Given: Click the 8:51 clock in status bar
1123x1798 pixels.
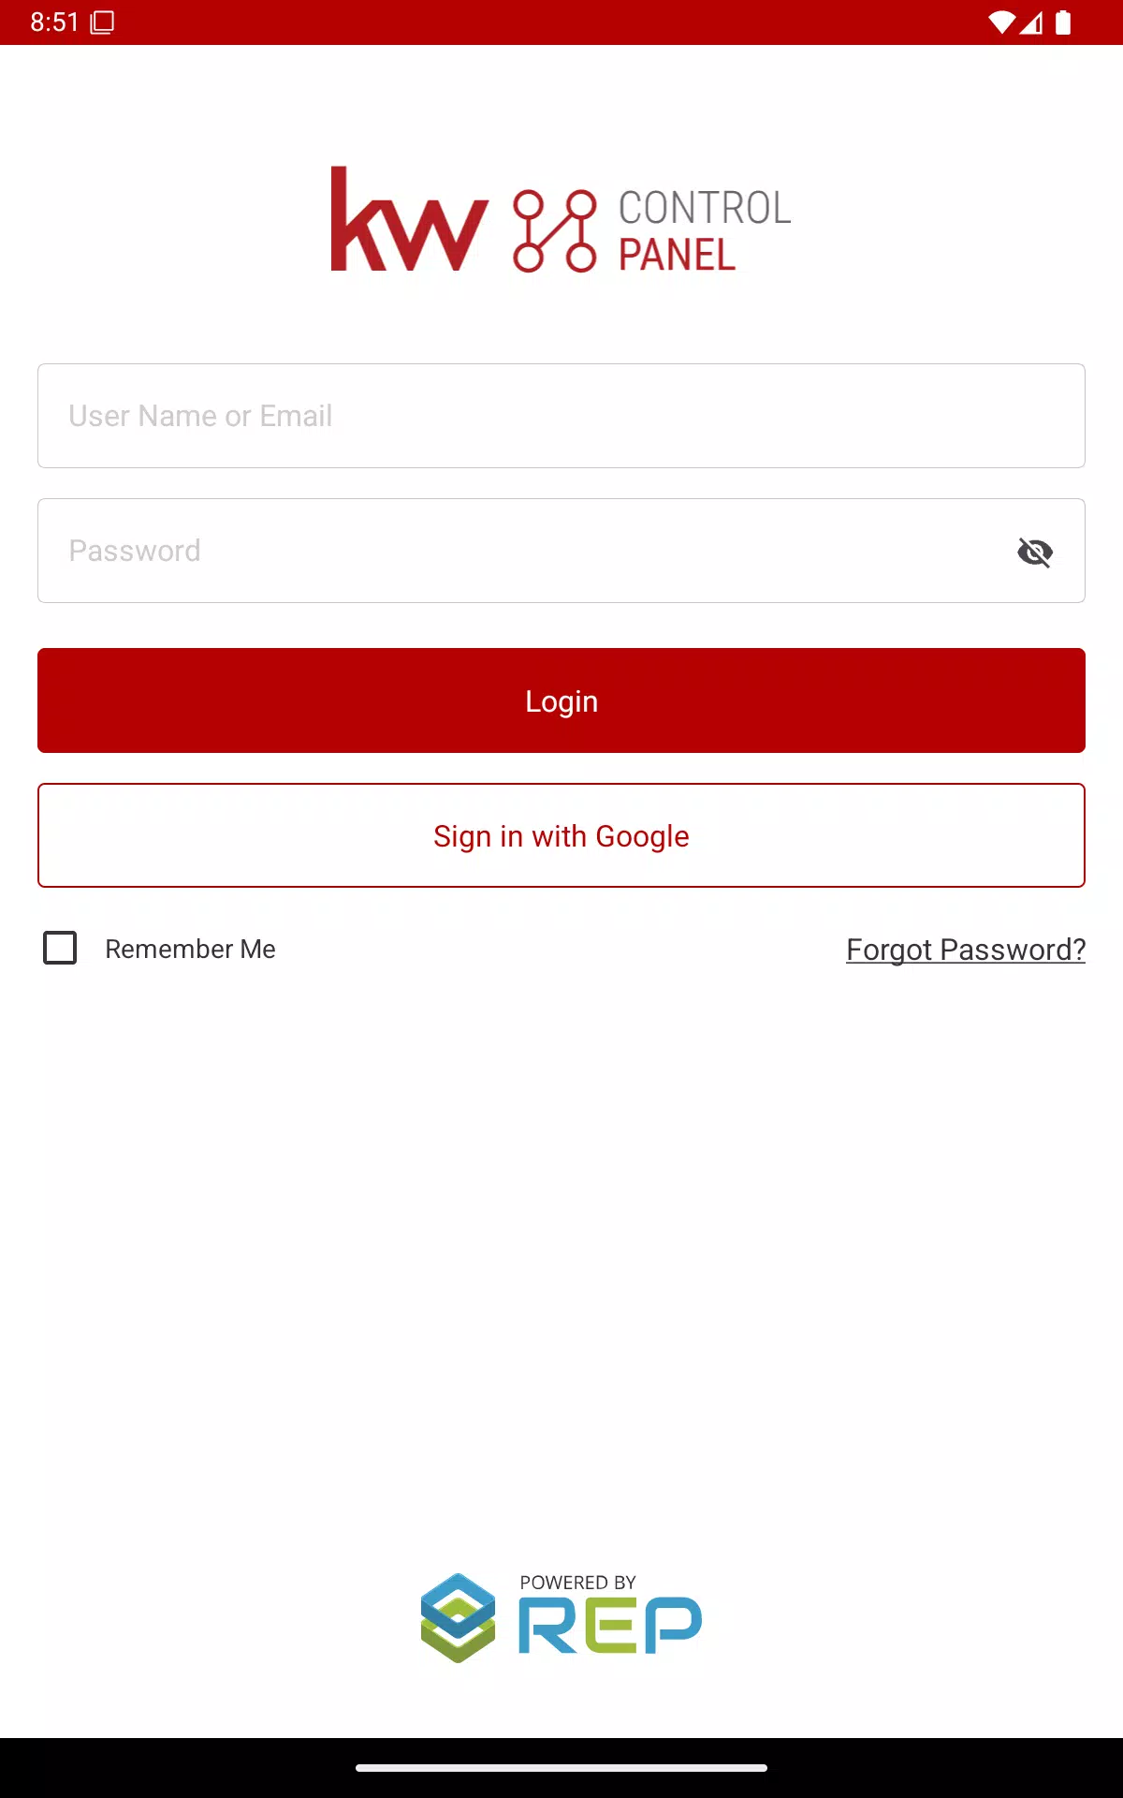Looking at the screenshot, I should point(54,22).
